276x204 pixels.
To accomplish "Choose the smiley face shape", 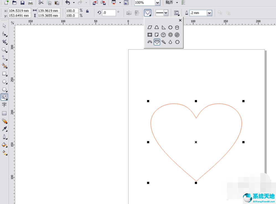I will point(164,35).
